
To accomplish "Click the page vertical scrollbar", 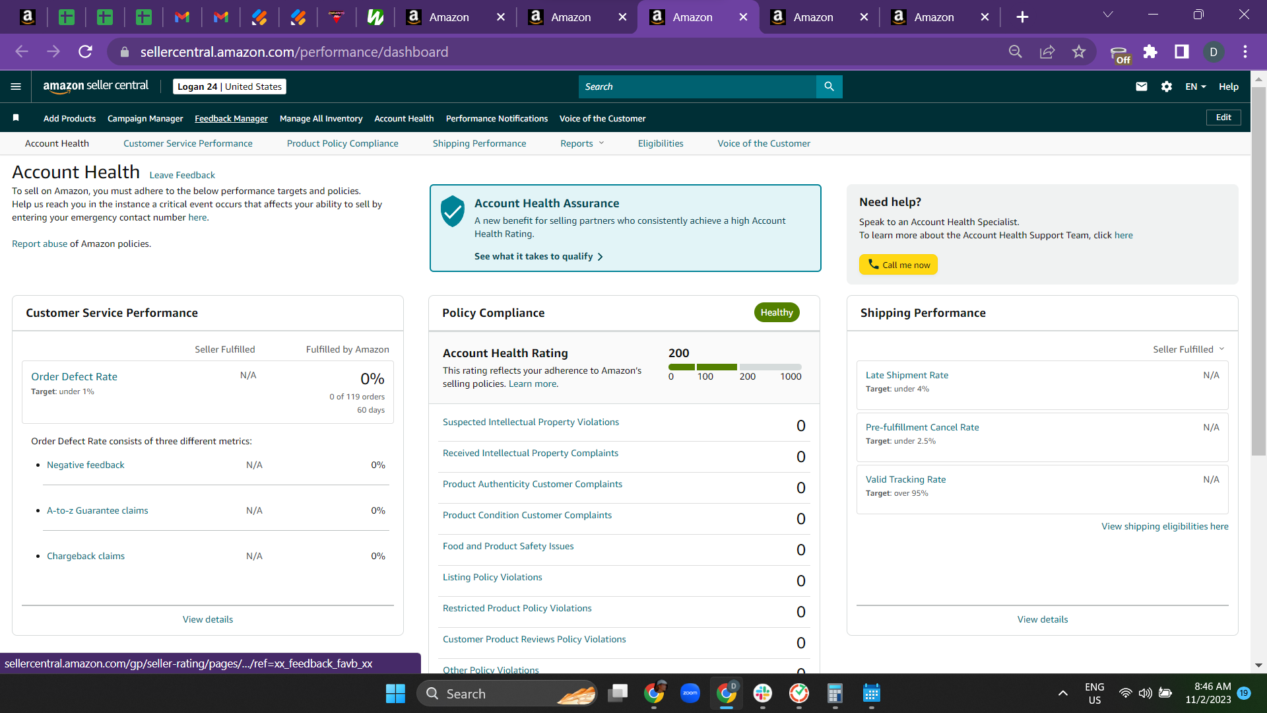I will pos(1258,271).
